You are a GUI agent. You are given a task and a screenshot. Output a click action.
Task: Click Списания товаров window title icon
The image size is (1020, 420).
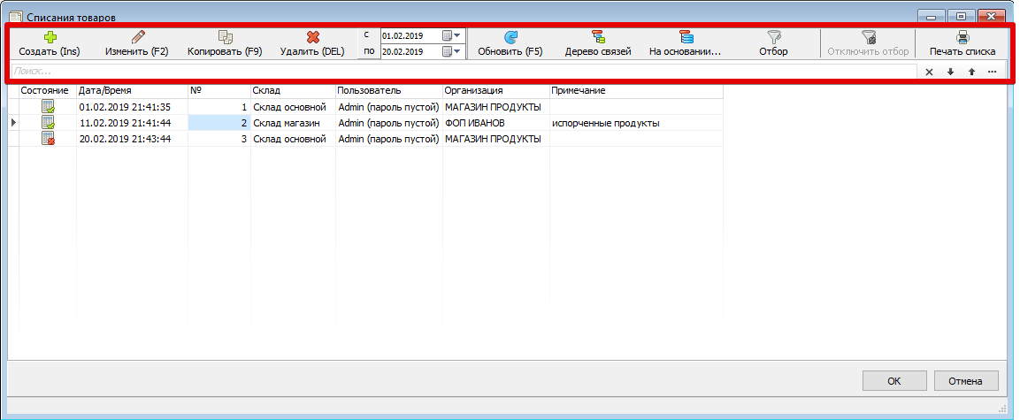point(16,17)
